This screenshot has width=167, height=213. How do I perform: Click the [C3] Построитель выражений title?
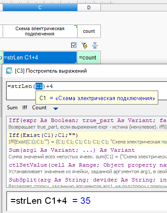click(x=51, y=71)
